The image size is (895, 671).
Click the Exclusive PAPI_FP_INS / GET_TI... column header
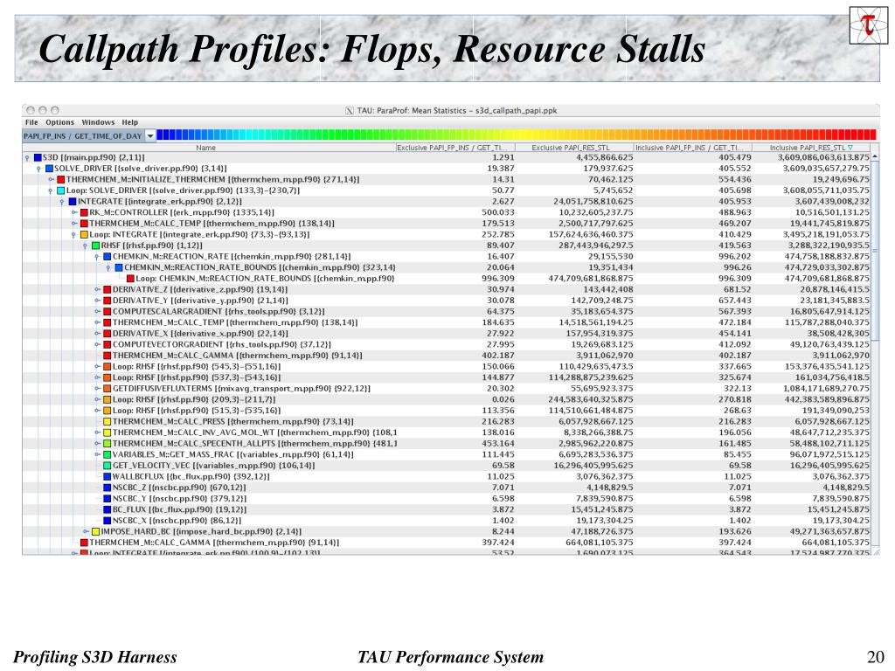click(455, 148)
